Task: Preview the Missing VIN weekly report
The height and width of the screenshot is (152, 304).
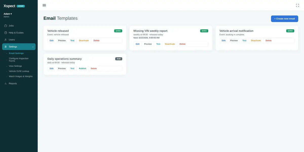Action: tap(148, 44)
